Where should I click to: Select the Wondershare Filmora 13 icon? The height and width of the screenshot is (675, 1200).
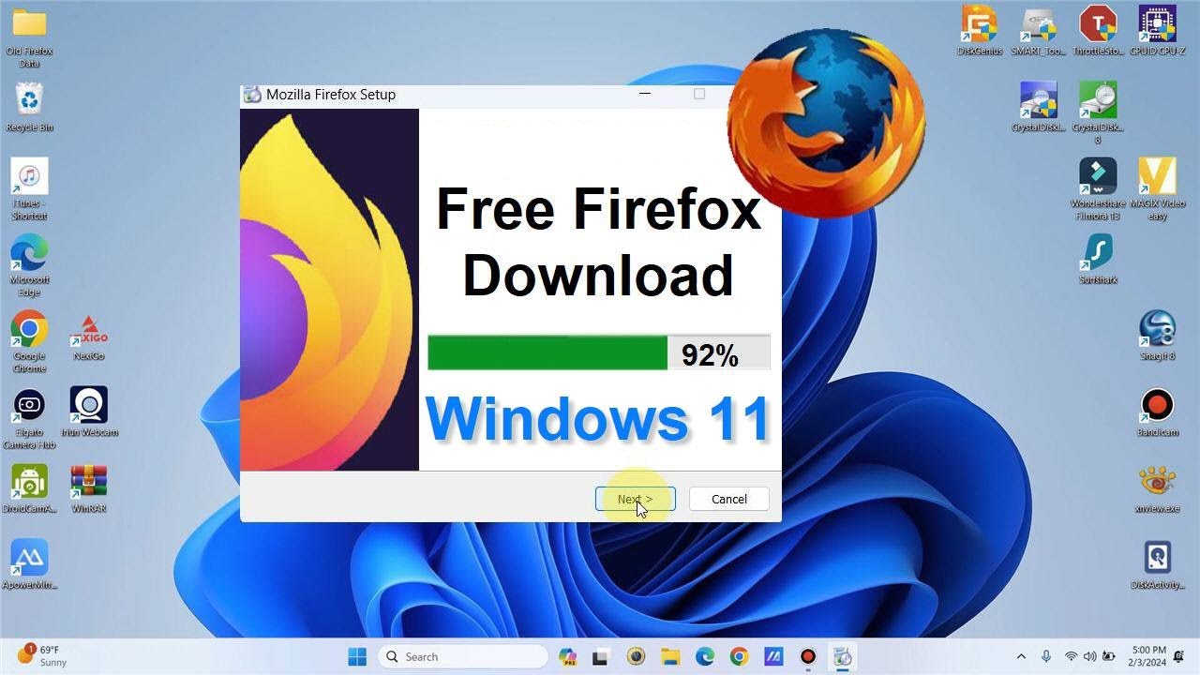[x=1098, y=189]
